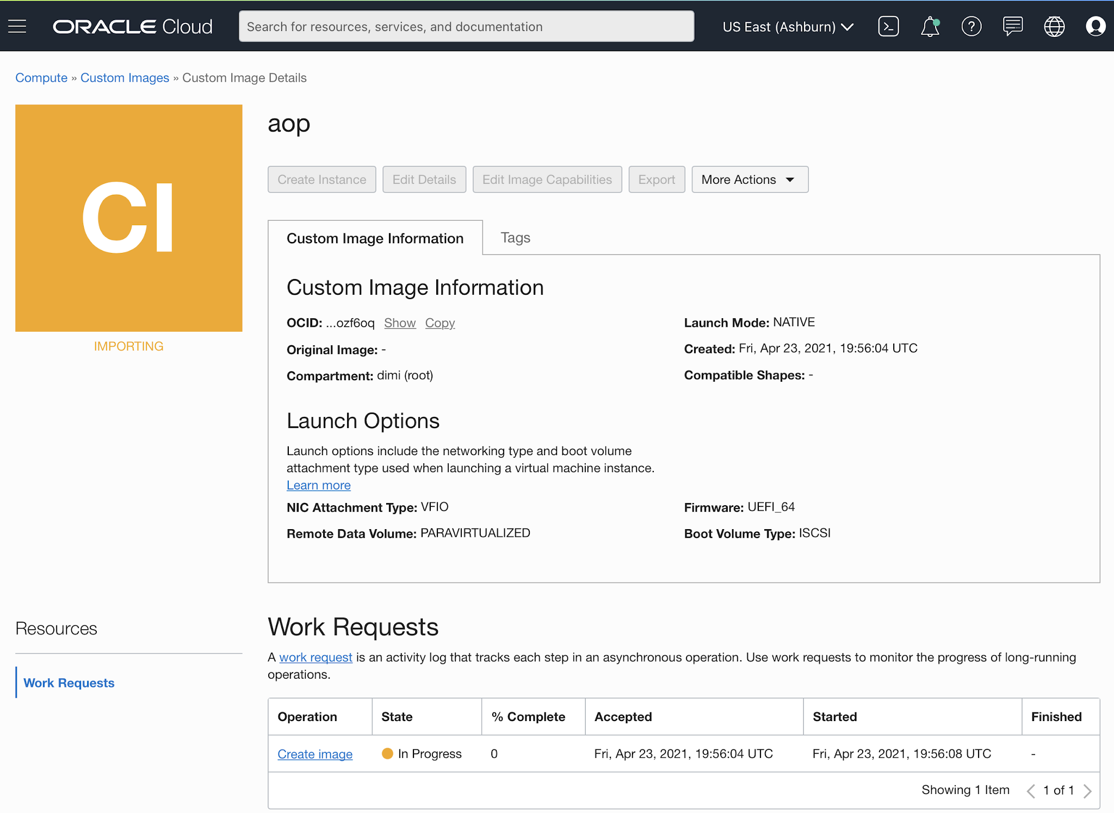This screenshot has width=1114, height=813.
Task: Open the notifications bell
Action: pyautogui.click(x=930, y=26)
